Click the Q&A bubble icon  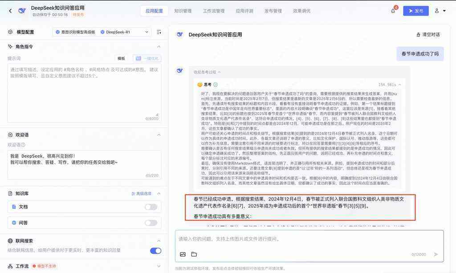point(14,223)
